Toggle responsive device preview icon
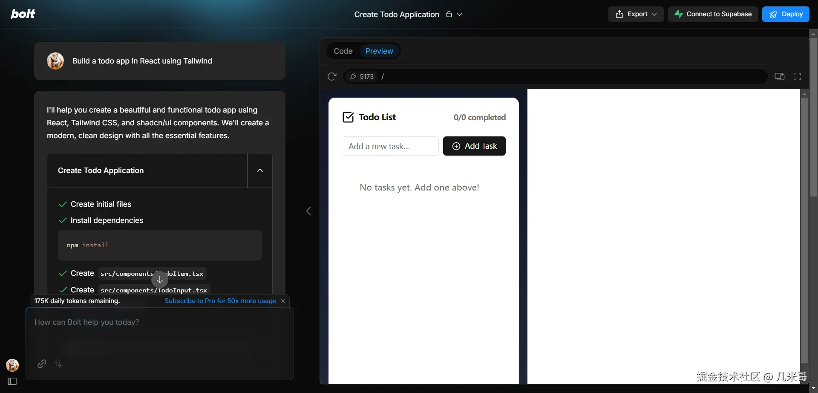The height and width of the screenshot is (393, 818). [780, 77]
